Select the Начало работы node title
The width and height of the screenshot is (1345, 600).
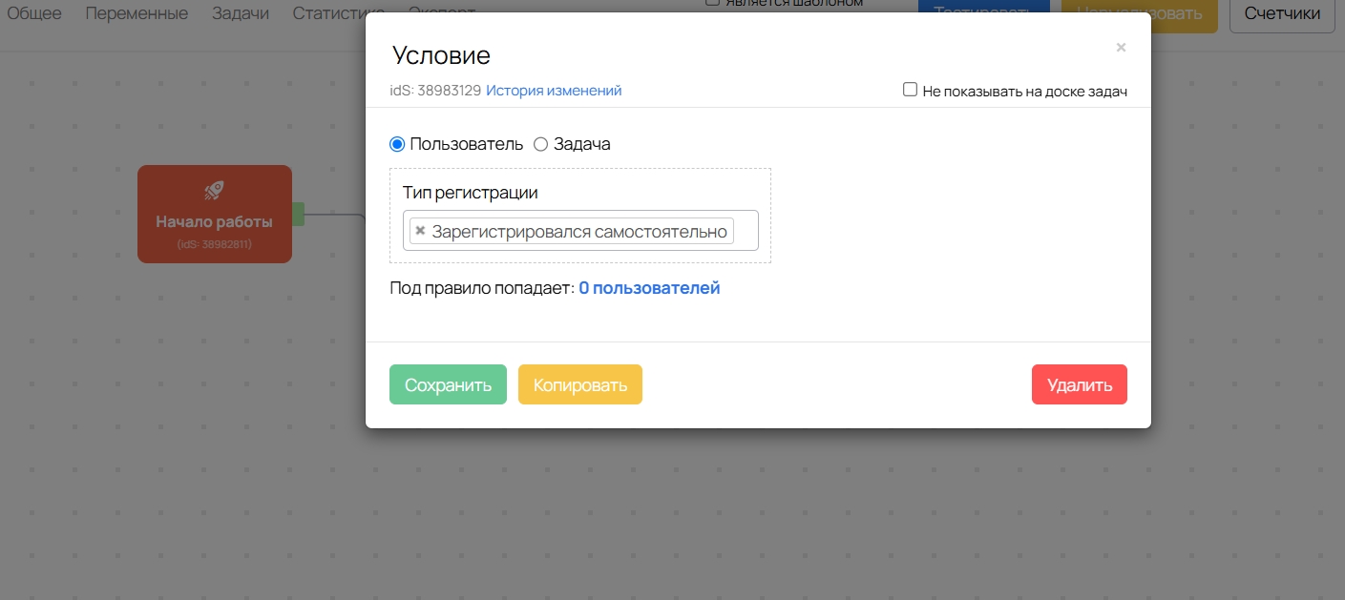[x=214, y=222]
